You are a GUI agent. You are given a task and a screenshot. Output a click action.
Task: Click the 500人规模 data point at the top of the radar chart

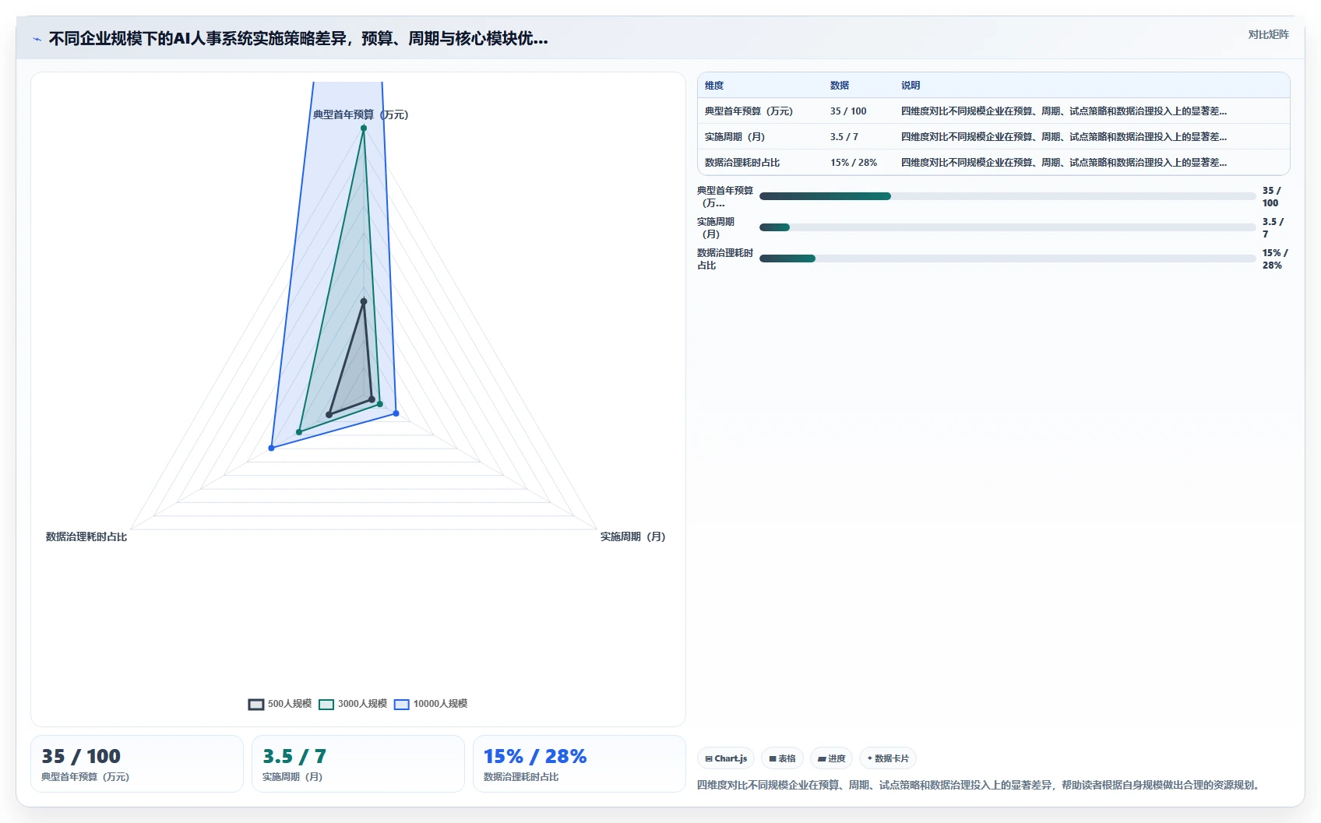pyautogui.click(x=364, y=301)
